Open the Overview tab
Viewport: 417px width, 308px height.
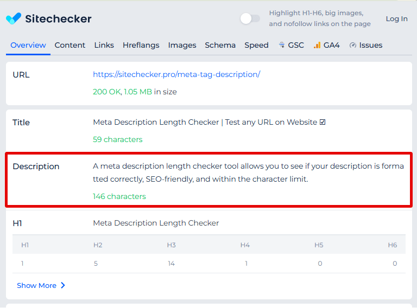click(28, 45)
